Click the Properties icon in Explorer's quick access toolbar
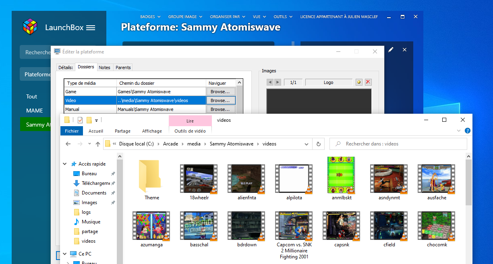This screenshot has height=264, width=493. click(x=80, y=120)
